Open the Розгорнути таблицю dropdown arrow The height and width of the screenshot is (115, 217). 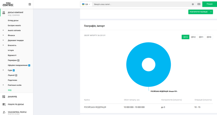point(211,12)
